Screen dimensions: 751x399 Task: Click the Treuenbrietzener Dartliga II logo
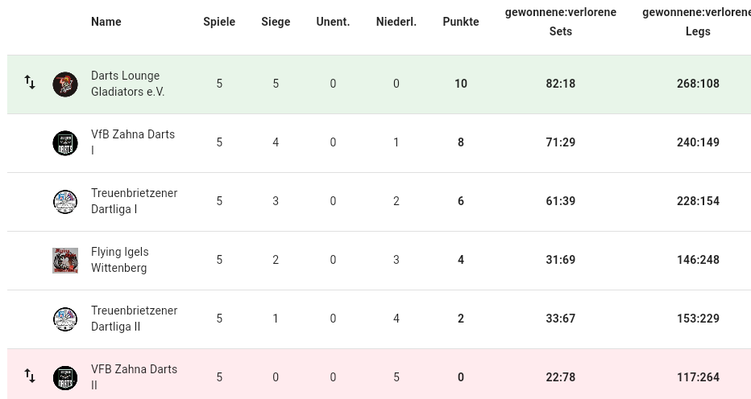[x=65, y=319]
